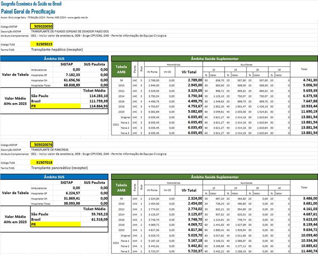Select SIGTAP code cell 505020050

pos(41,26)
